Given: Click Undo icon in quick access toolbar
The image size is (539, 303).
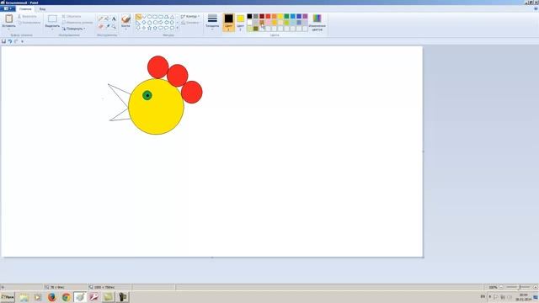Looking at the screenshot, I should tap(10, 41).
